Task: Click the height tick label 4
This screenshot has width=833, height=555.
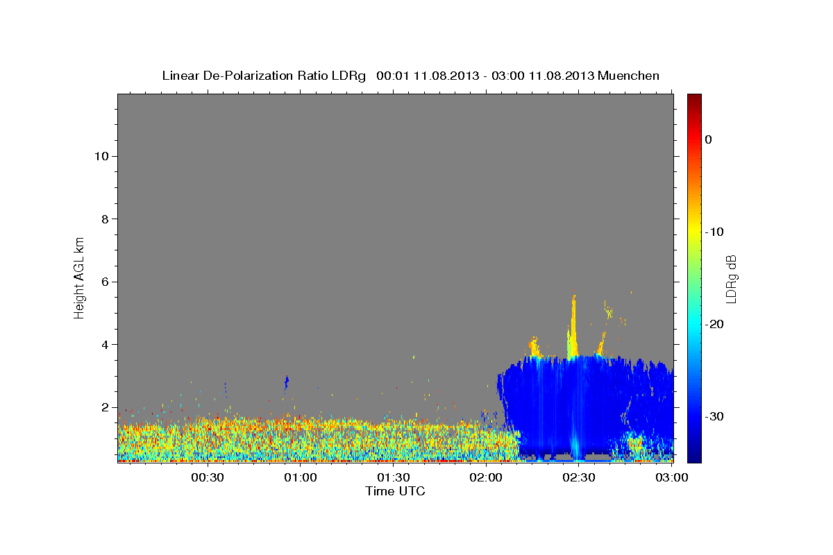Action: 103,345
